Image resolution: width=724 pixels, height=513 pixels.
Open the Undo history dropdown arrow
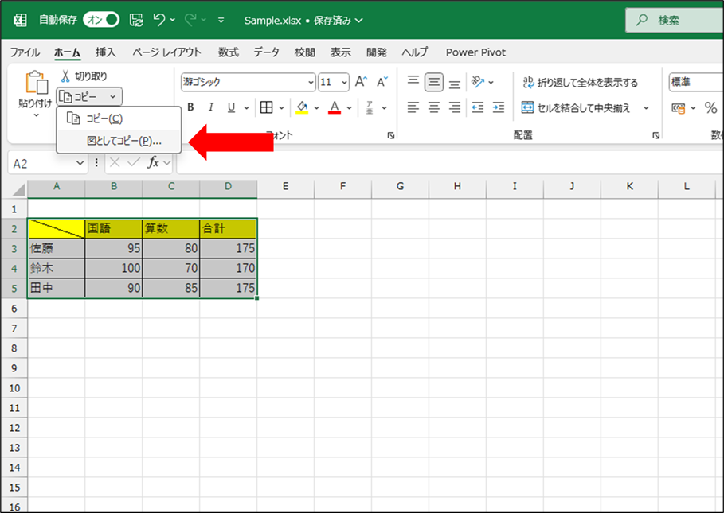pyautogui.click(x=173, y=20)
